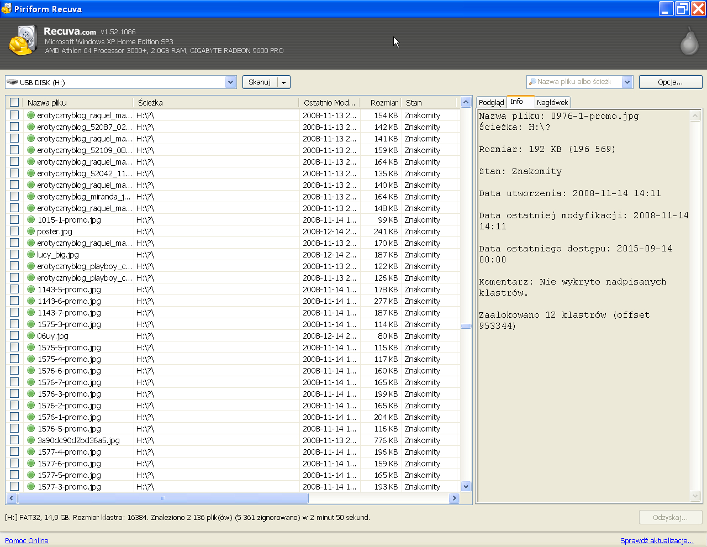Sort by the Ścieżka column header

tap(216, 102)
